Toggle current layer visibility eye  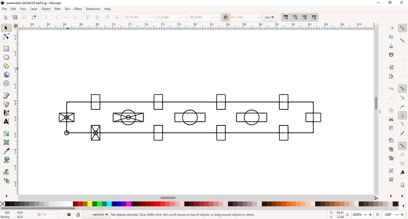[x=69, y=215]
